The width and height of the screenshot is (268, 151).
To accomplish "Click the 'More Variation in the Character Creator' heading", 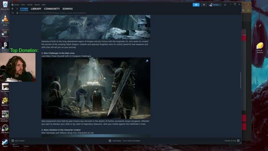I will tap(61, 130).
